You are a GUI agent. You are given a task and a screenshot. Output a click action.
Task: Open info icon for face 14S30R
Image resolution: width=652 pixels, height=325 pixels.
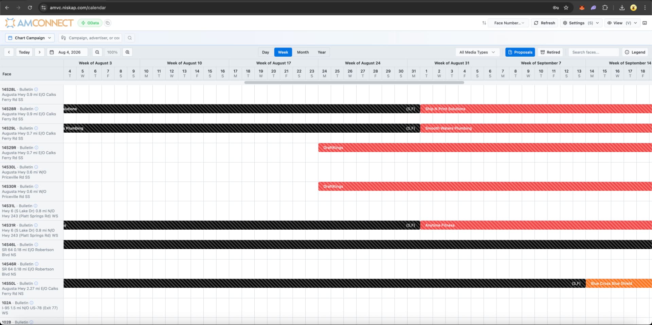pos(36,187)
